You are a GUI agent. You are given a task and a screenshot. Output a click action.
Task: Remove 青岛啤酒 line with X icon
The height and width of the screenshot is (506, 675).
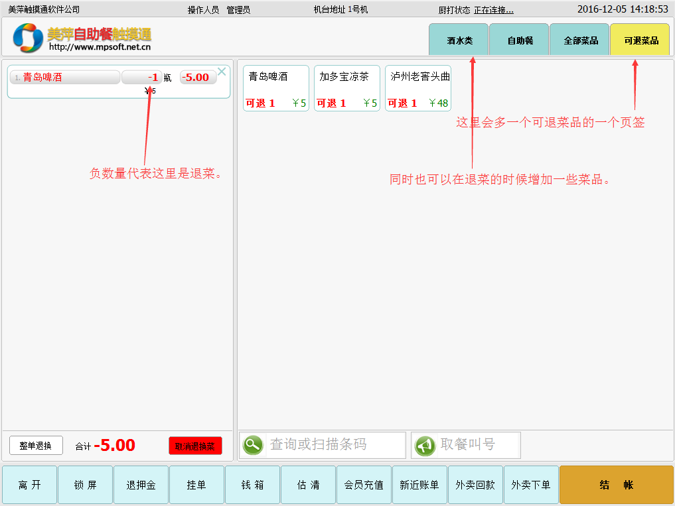[222, 72]
